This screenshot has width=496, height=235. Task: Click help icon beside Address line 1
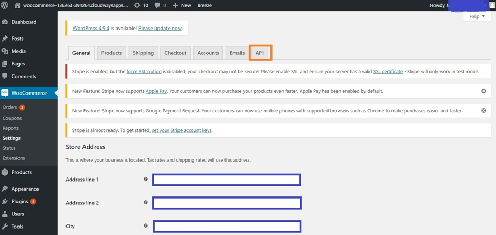(x=146, y=179)
